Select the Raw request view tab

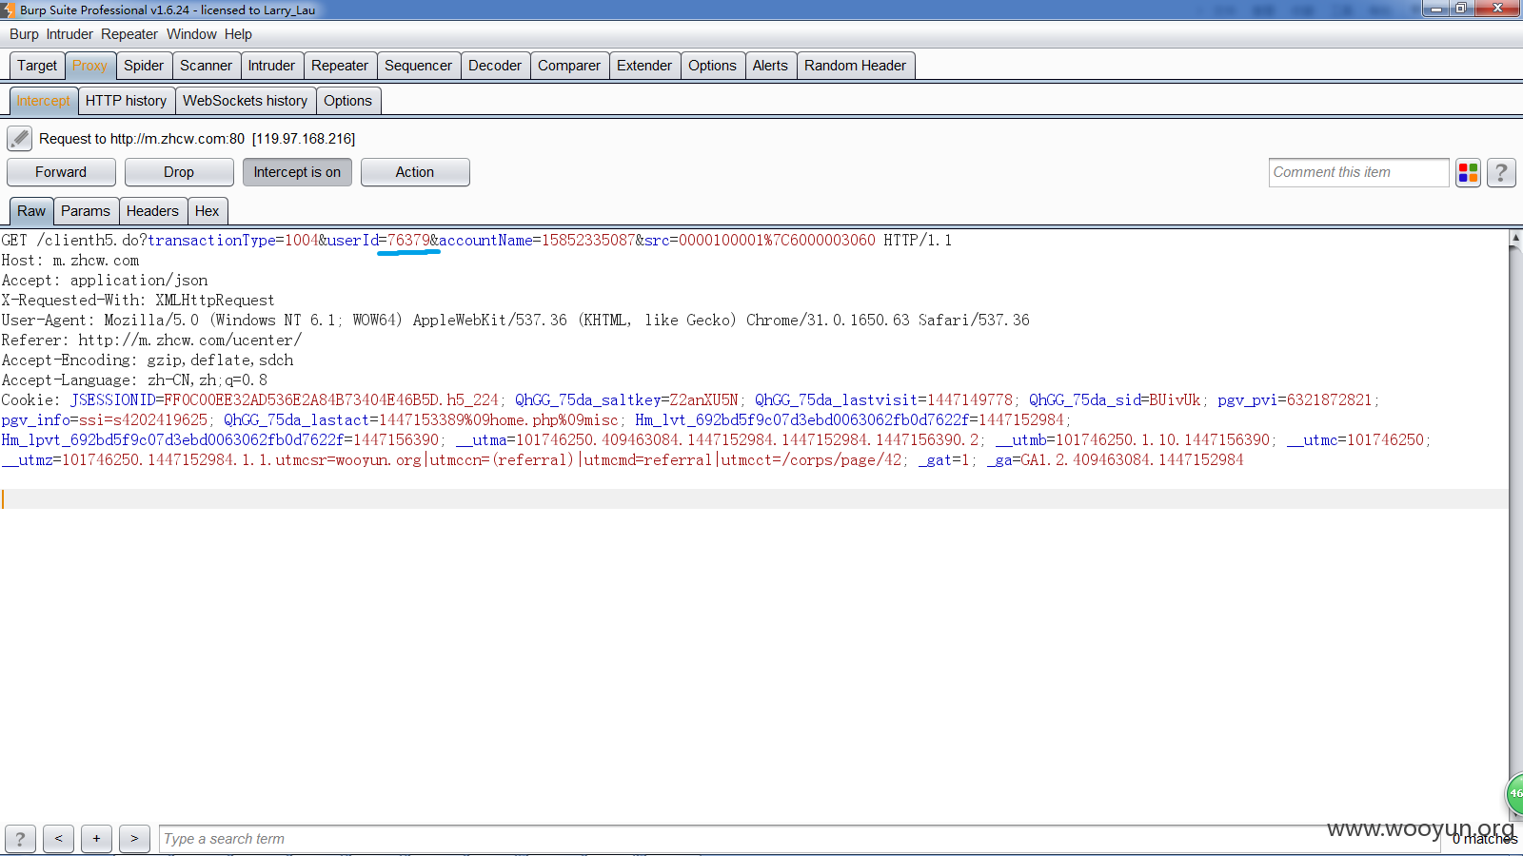[31, 211]
